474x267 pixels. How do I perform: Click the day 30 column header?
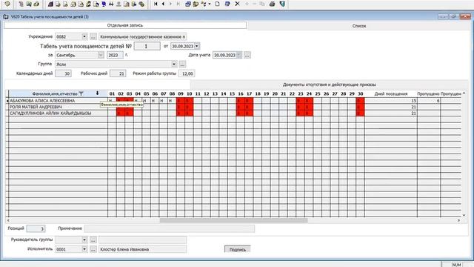point(361,94)
